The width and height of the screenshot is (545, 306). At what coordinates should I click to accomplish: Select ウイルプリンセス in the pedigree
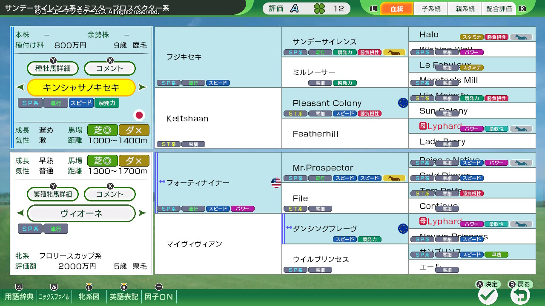point(345,259)
